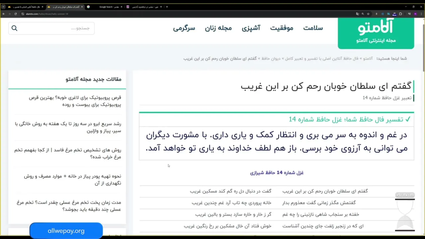This screenshot has width=425, height=239.
Task: Open the tab search dropdown arrow
Action: point(3,7)
